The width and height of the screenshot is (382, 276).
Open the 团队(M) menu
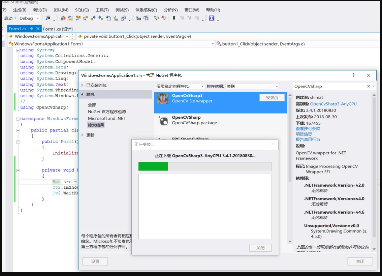click(61, 10)
